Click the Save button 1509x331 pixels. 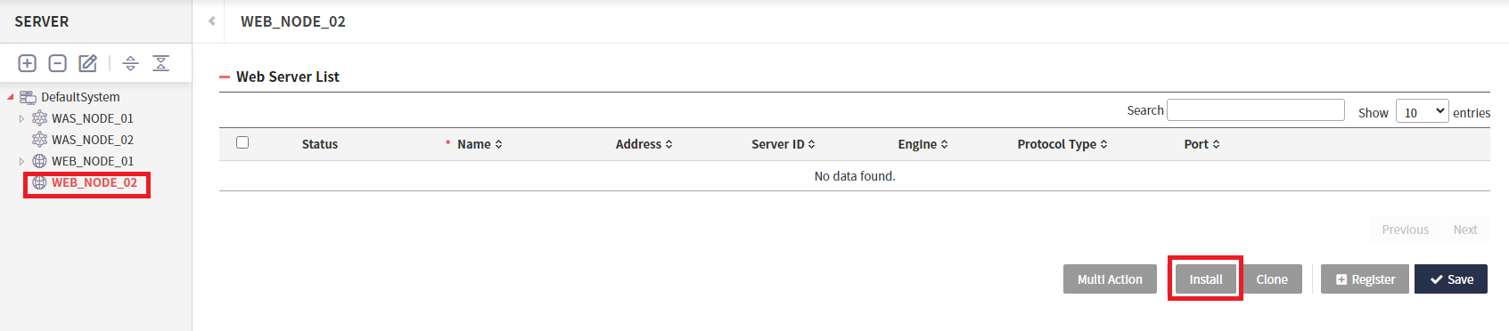point(1451,279)
